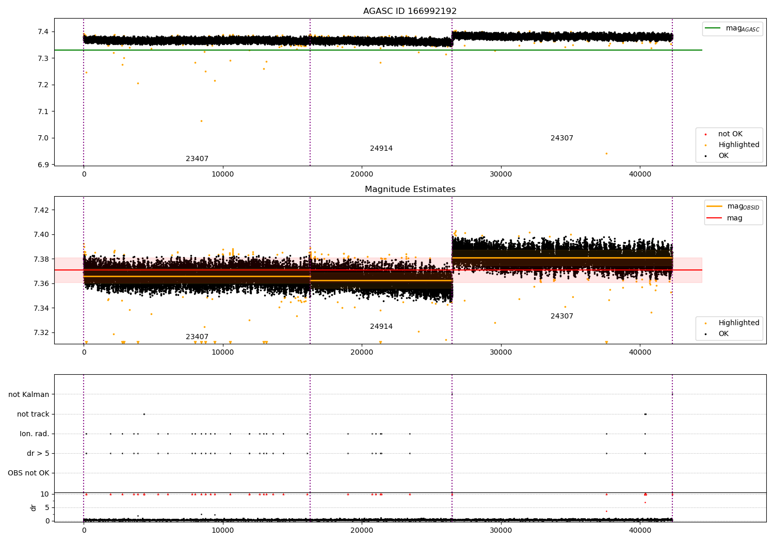The image size is (774, 542).
Task: Click the 'Ion. rad.' axis label
Action: point(35,434)
